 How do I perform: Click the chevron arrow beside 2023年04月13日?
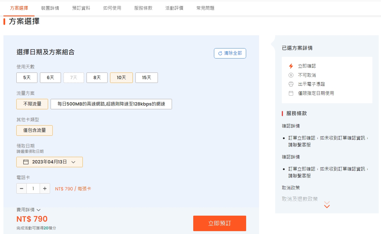click(x=73, y=162)
